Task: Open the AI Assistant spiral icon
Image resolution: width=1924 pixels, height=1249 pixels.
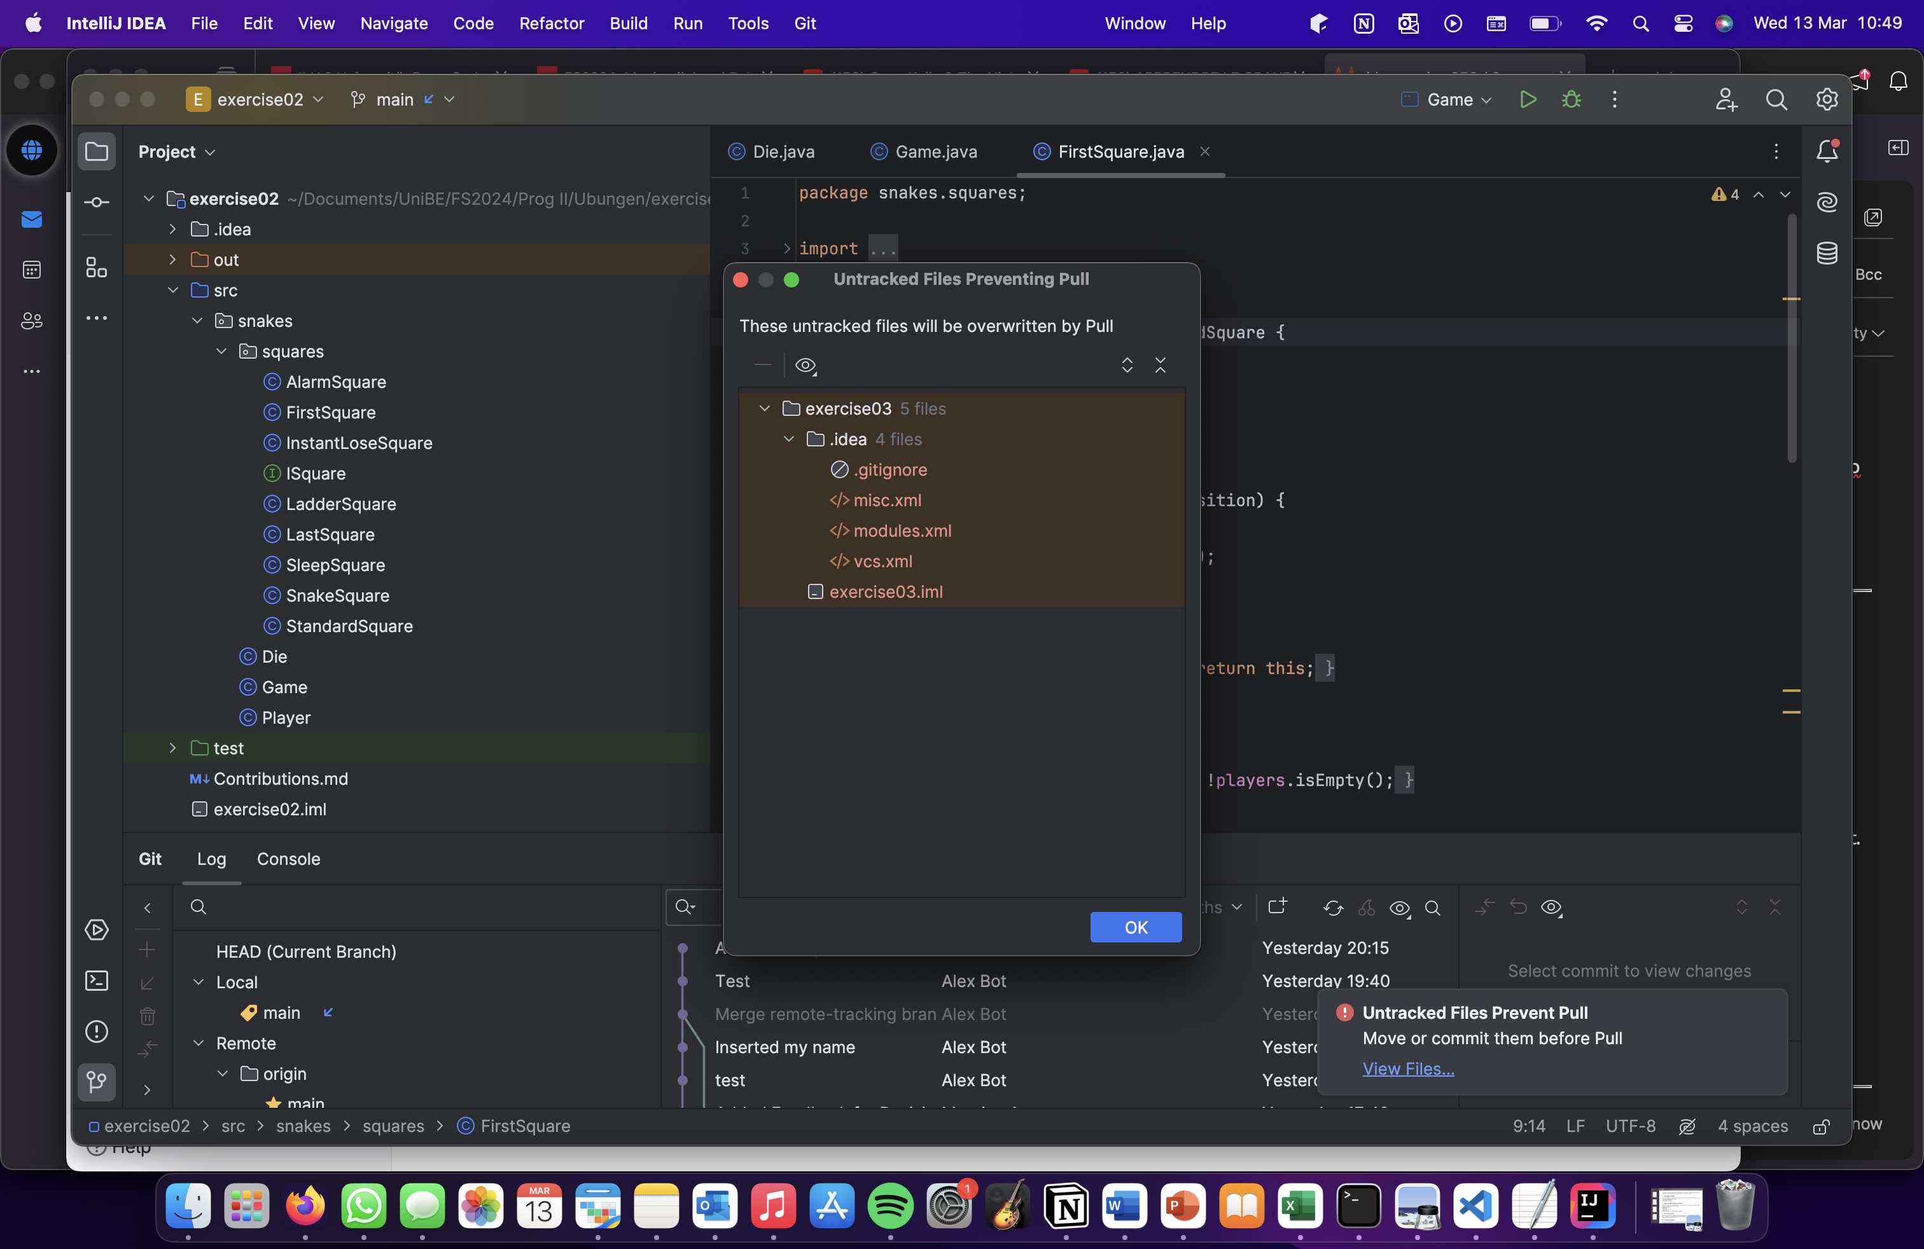Action: (1827, 202)
